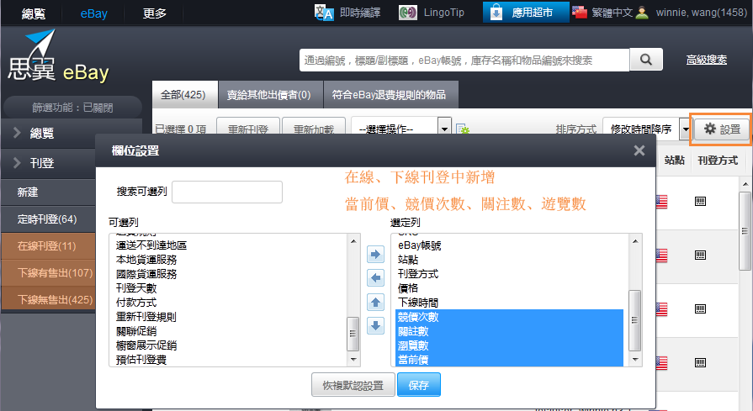Select the eBay top menu item
This screenshot has width=753, height=411.
click(x=94, y=13)
